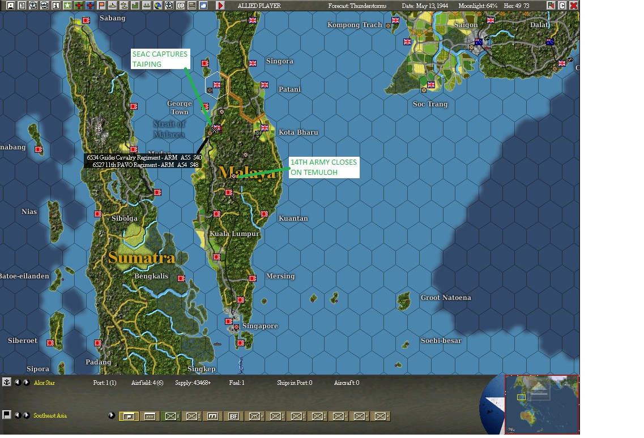Click round arrow before unit filter buttons
644x438 pixels.
pyautogui.click(x=111, y=415)
